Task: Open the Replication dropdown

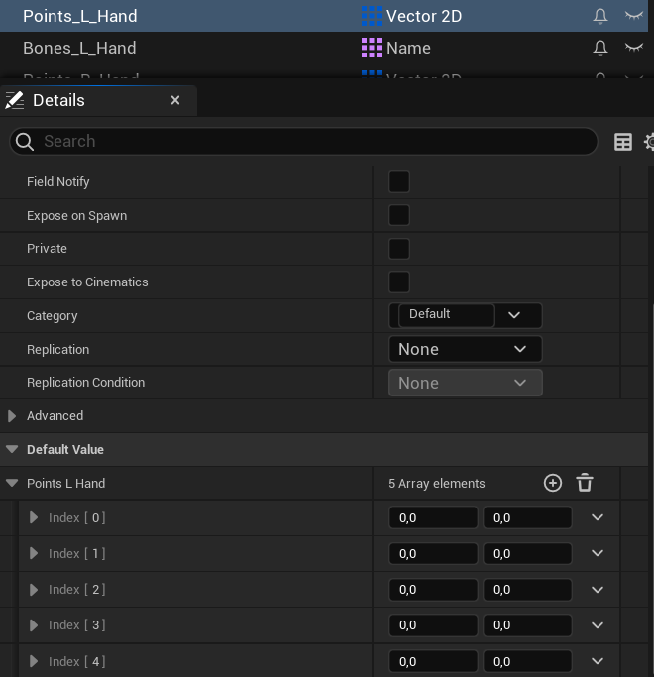Action: click(465, 349)
